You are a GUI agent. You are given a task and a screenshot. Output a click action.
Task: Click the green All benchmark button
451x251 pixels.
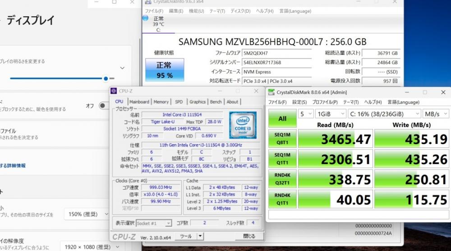[x=282, y=118]
